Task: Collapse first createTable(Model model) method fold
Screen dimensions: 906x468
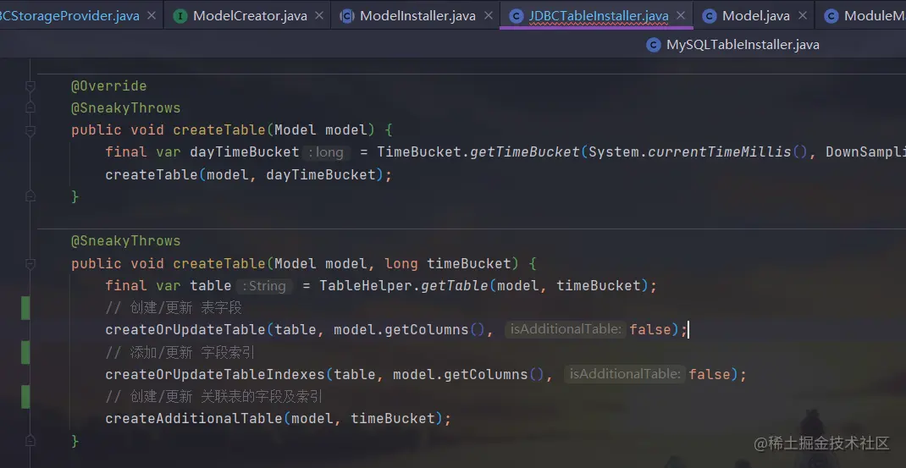Action: point(30,130)
